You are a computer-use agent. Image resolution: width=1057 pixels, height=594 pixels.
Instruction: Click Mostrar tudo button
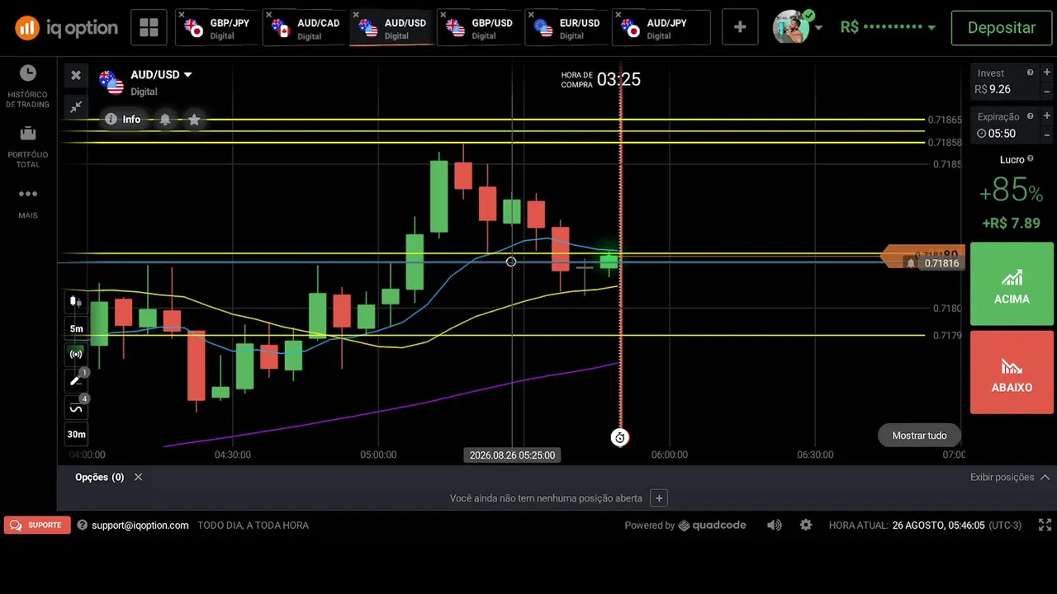point(919,436)
